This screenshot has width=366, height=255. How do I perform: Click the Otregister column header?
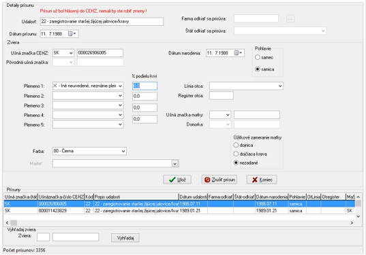(333, 197)
